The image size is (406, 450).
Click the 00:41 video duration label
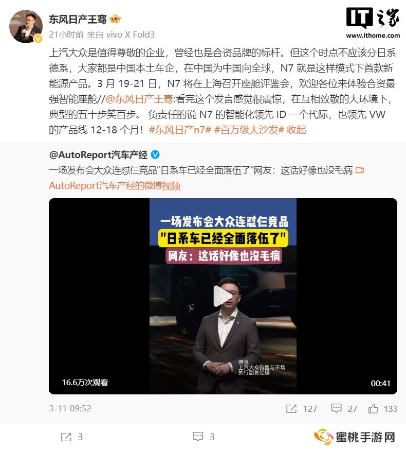pyautogui.click(x=380, y=384)
